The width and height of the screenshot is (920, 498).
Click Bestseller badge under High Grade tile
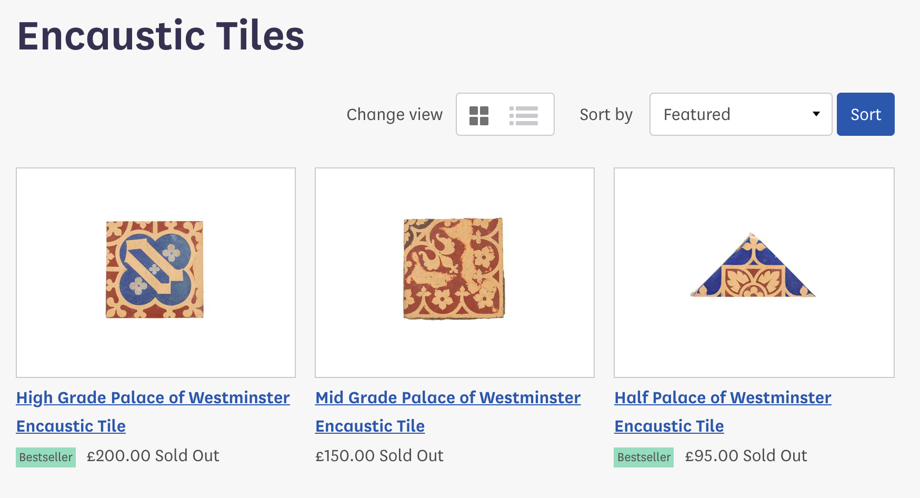pyautogui.click(x=46, y=457)
